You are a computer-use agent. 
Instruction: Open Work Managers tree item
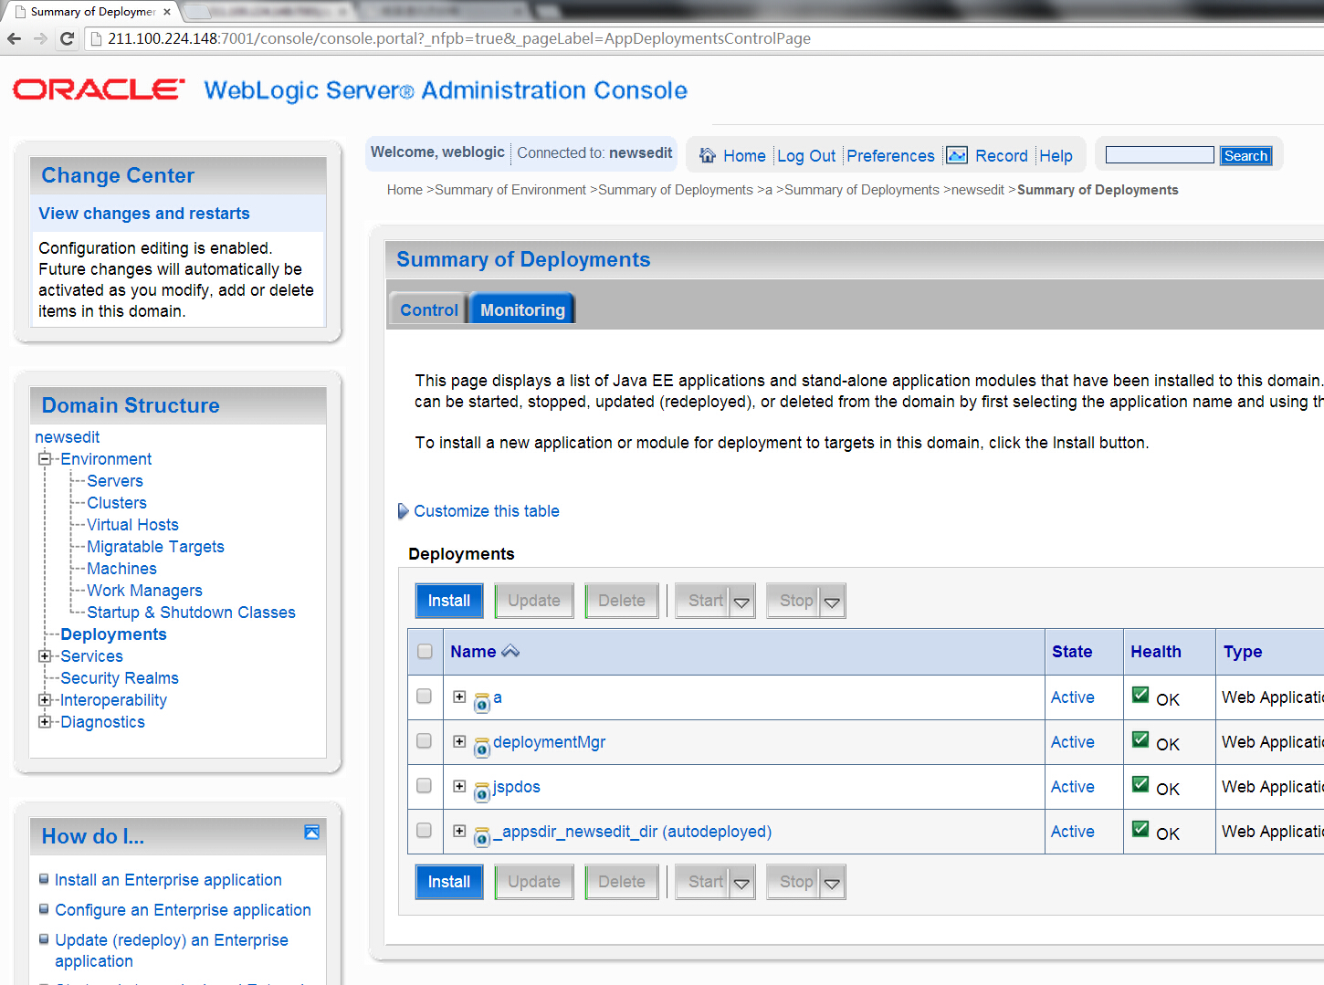pos(144,591)
